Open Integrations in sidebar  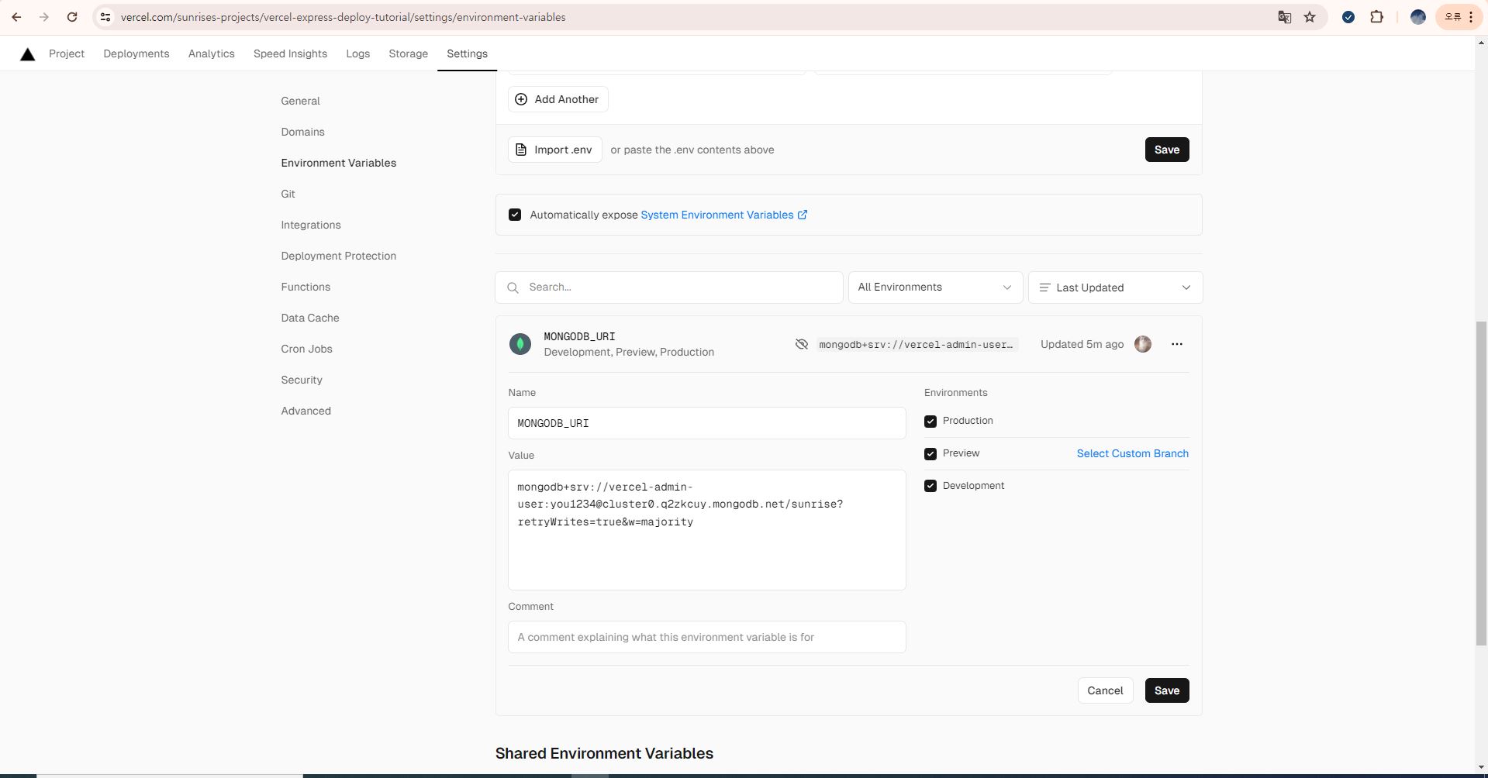(310, 225)
